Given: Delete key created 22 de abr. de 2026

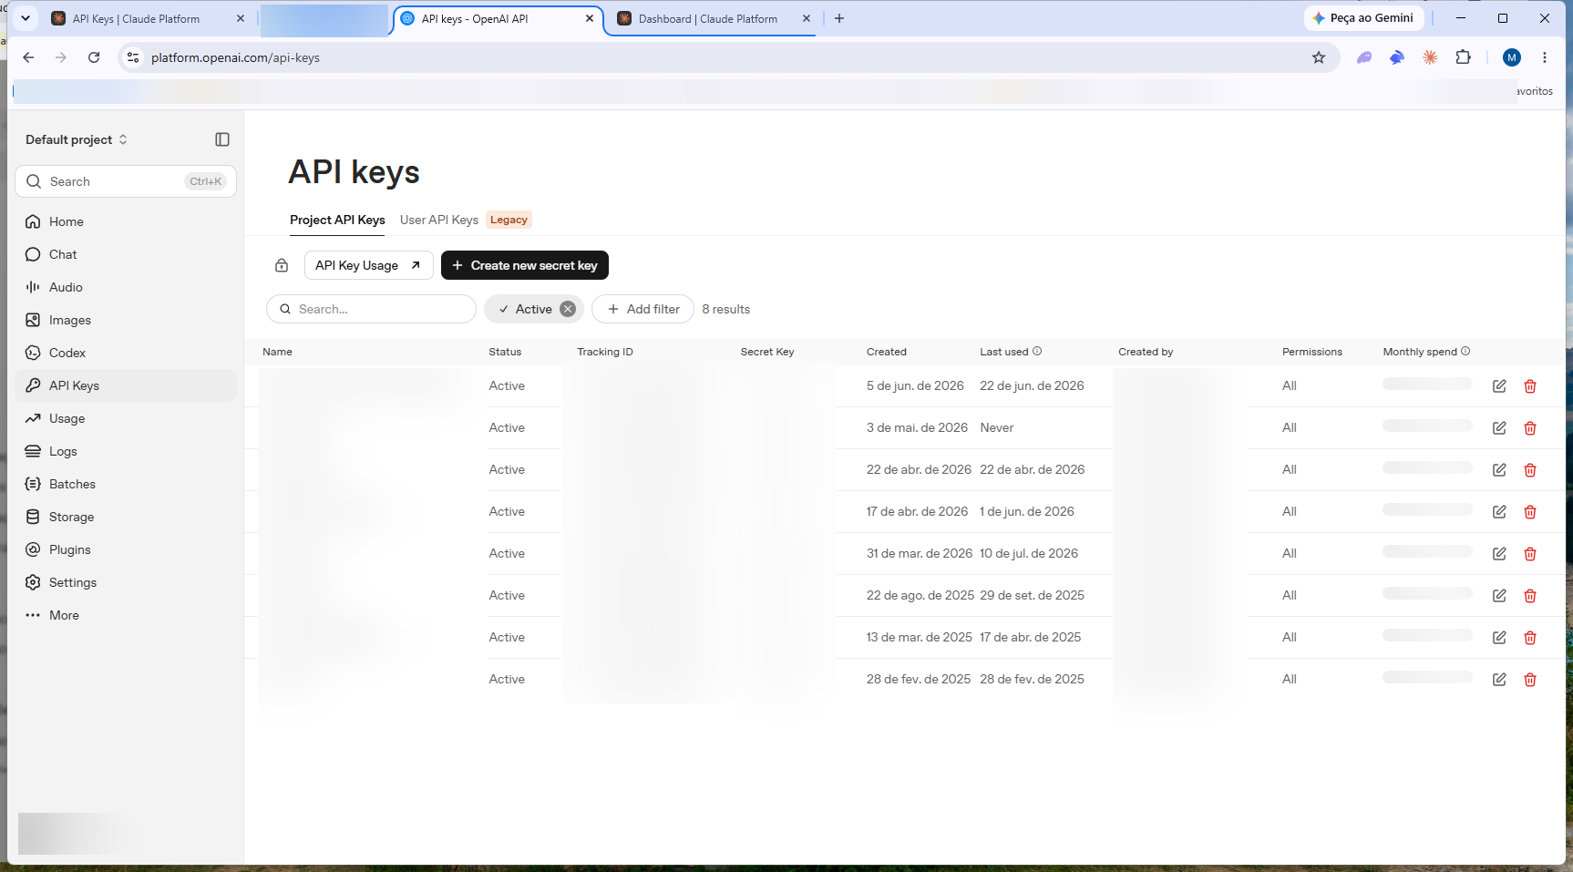Looking at the screenshot, I should [x=1530, y=469].
